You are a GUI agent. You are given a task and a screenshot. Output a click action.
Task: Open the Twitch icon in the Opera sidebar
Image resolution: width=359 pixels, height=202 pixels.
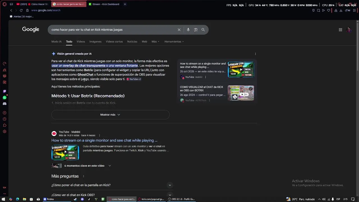(x=4, y=91)
